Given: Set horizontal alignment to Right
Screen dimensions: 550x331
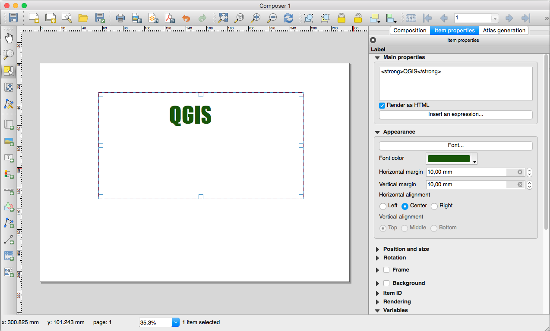Looking at the screenshot, I should coord(434,206).
